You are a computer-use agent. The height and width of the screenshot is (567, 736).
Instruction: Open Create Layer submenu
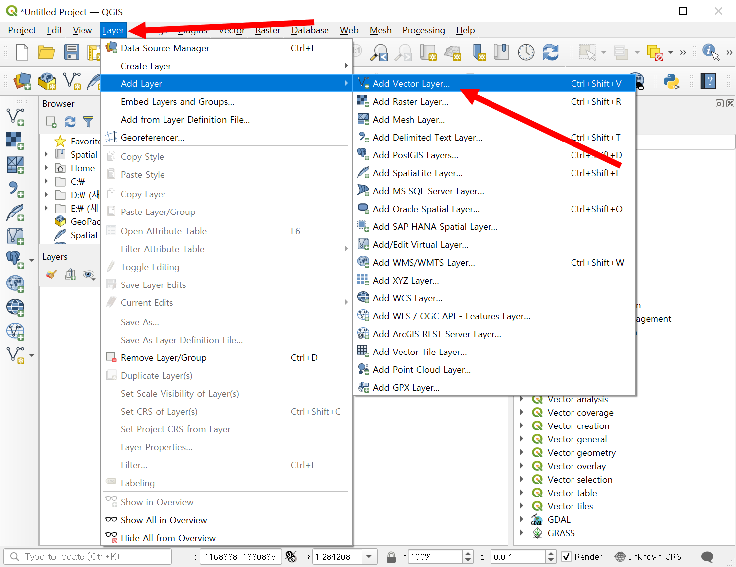pyautogui.click(x=226, y=66)
